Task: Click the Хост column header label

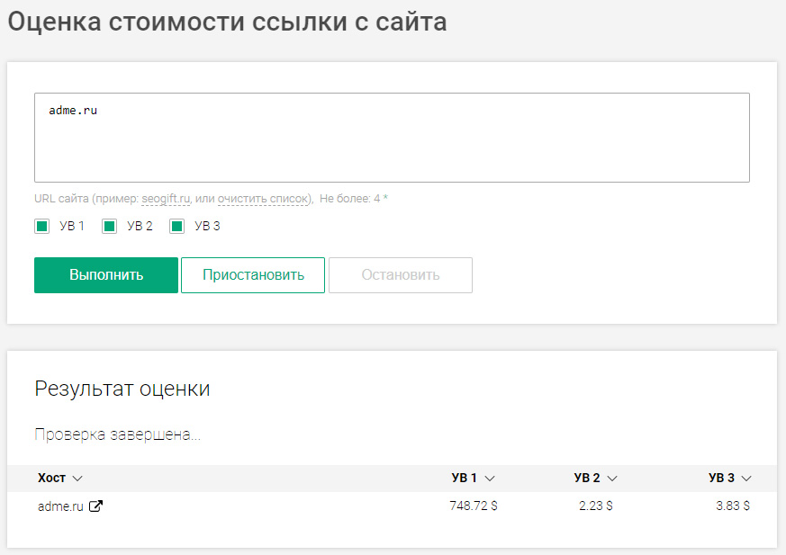Action: pos(51,478)
